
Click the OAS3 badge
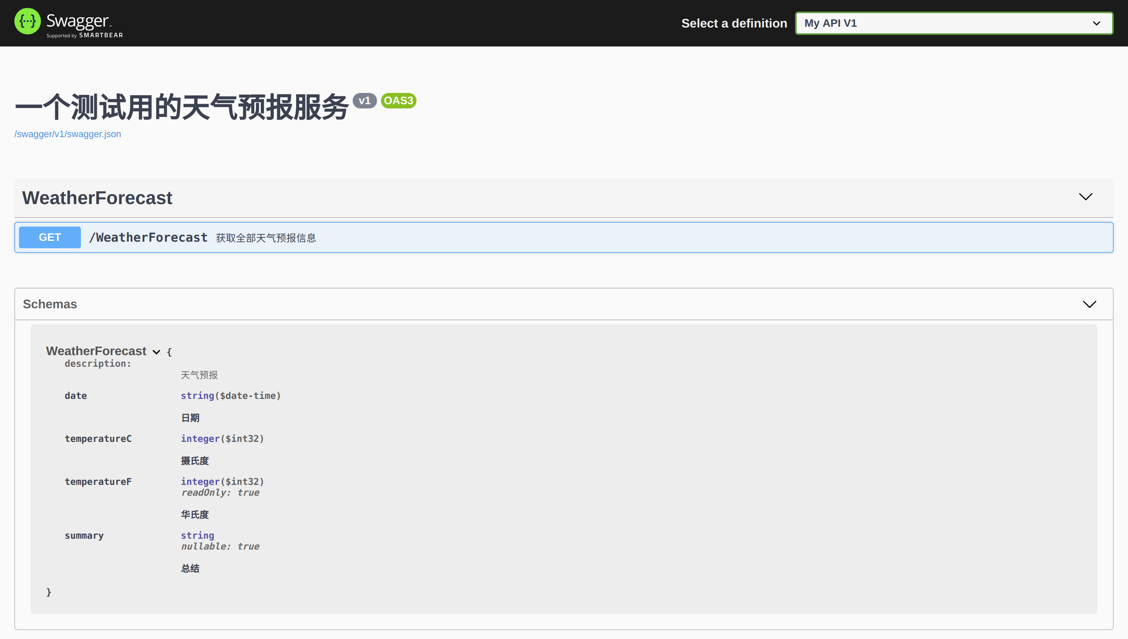[398, 101]
